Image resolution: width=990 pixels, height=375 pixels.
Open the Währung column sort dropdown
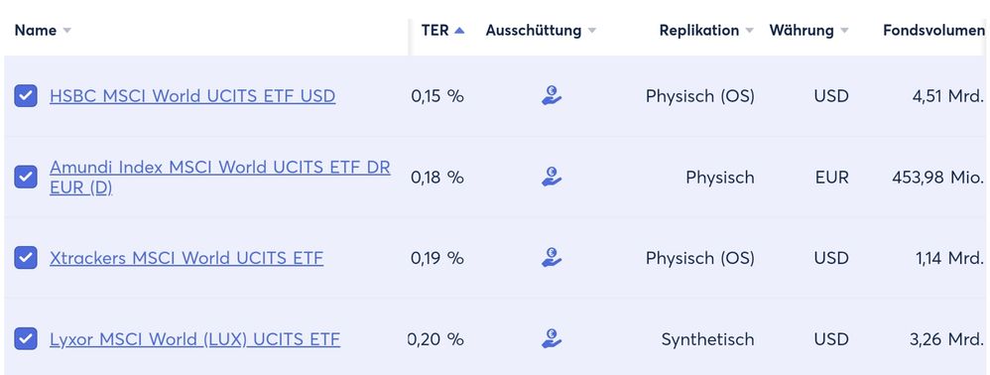844,31
